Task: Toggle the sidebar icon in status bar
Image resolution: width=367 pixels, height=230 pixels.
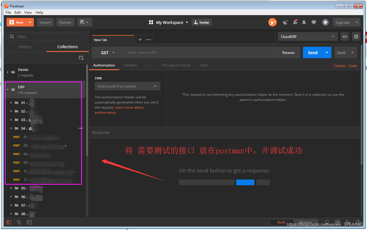Action: coord(9,222)
